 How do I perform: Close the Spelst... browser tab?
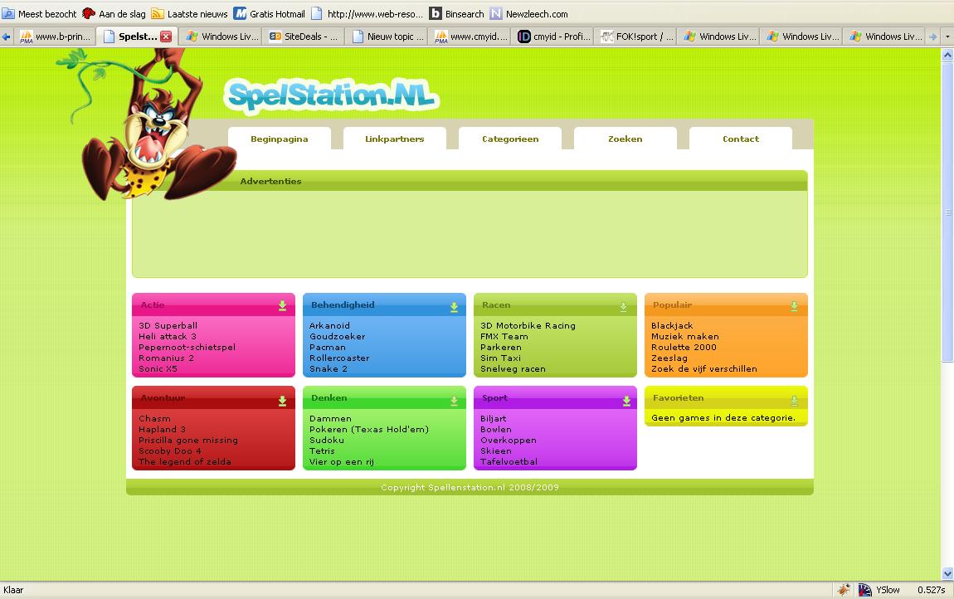165,37
